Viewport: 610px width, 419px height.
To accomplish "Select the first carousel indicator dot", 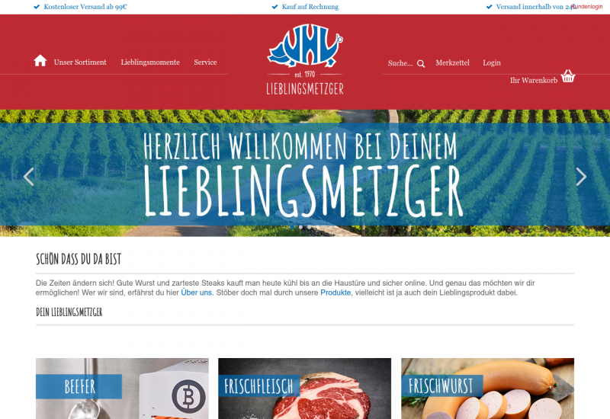I will click(292, 227).
